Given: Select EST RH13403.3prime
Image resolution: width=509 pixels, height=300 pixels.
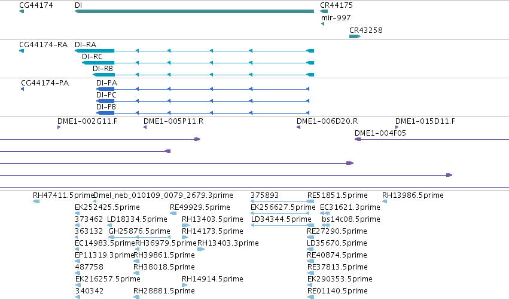Looking at the screenshot, I should pos(228,243).
